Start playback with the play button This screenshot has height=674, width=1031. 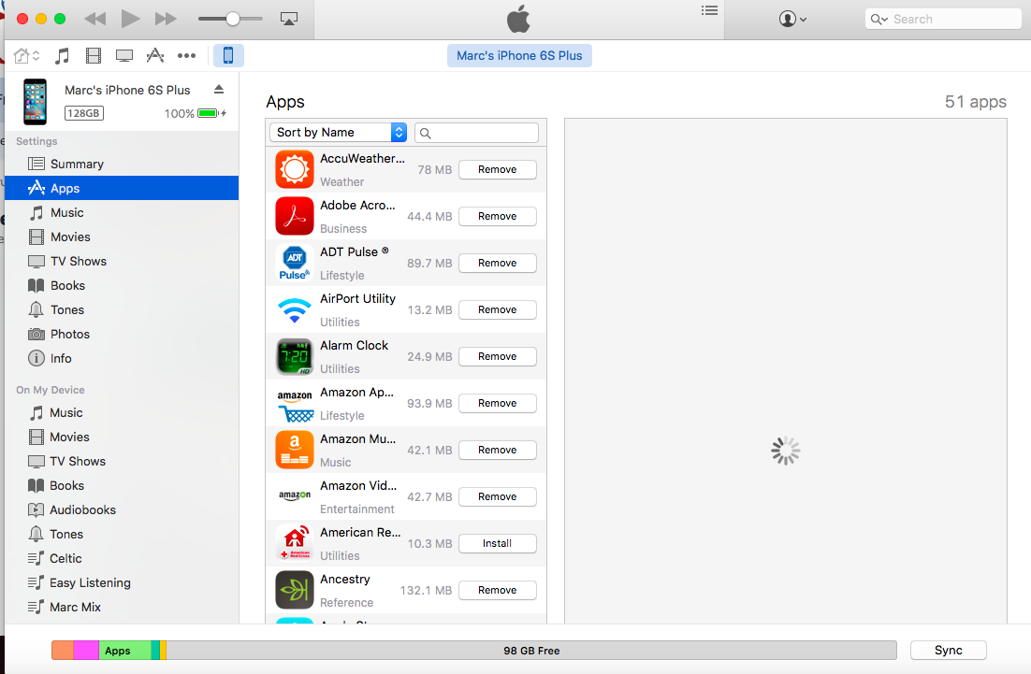pyautogui.click(x=130, y=19)
